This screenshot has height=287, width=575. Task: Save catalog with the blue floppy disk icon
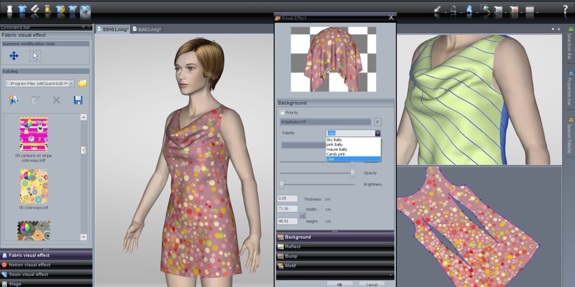(x=78, y=100)
